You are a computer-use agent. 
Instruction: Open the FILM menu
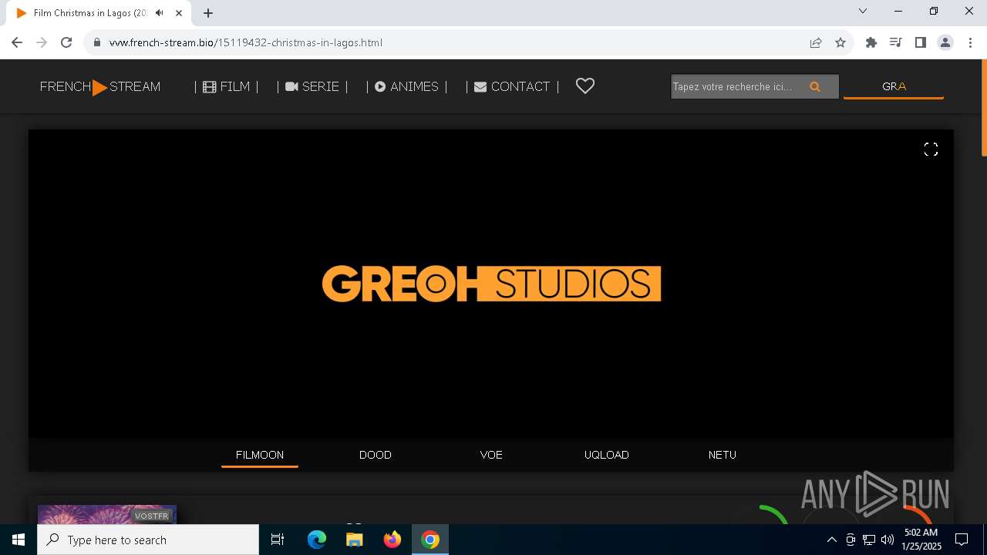point(226,87)
